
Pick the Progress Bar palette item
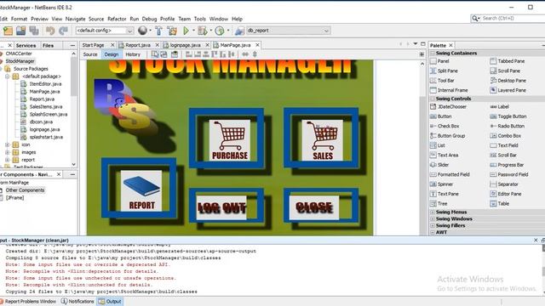click(x=507, y=165)
